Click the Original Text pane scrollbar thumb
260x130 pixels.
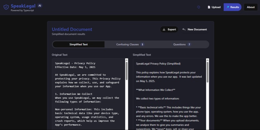click(127, 71)
